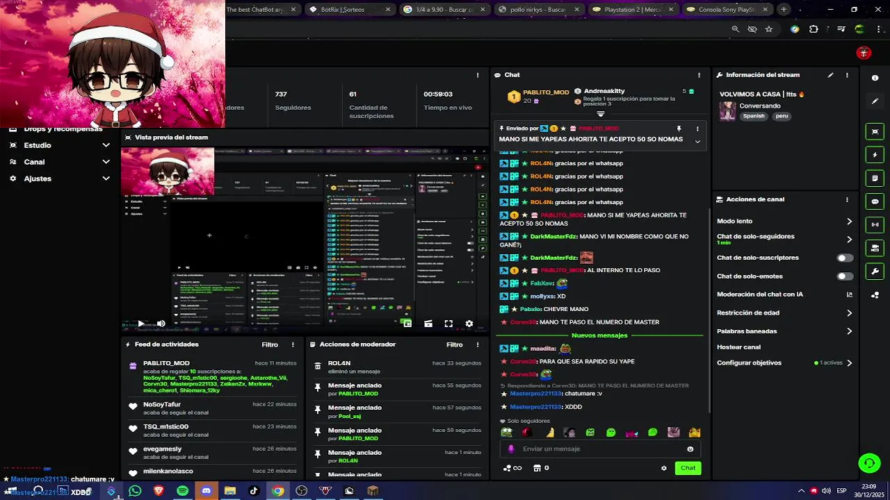
Task: Open Spotify from the taskbar
Action: click(x=182, y=491)
